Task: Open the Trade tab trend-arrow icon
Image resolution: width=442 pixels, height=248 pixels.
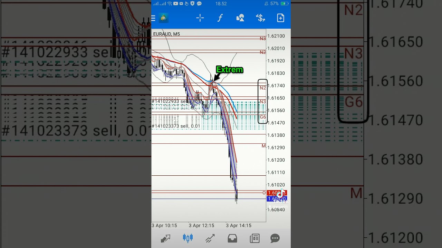Action: (210, 238)
